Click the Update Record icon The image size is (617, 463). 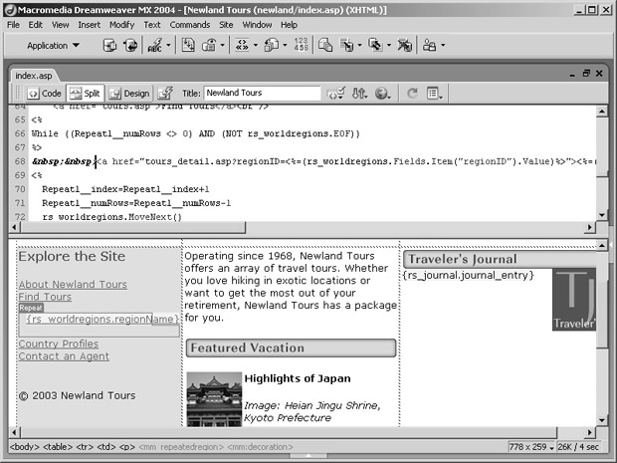375,46
